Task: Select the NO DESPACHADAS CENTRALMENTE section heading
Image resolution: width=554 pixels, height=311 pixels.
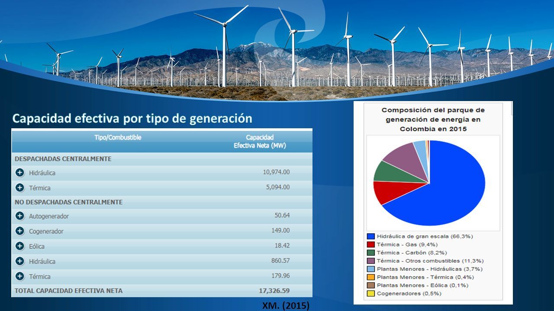Action: point(69,202)
